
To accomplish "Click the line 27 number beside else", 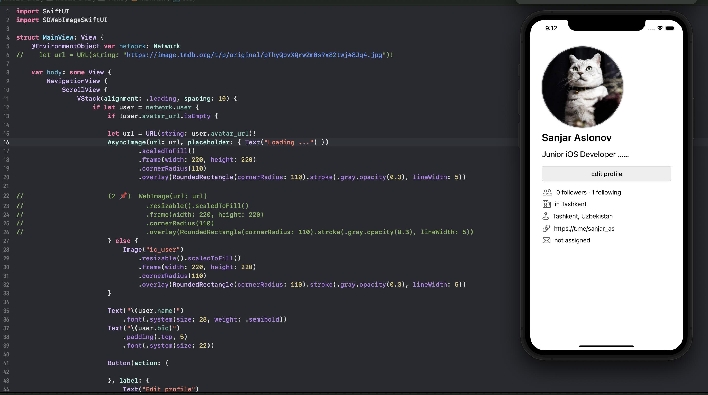I will tap(6, 241).
